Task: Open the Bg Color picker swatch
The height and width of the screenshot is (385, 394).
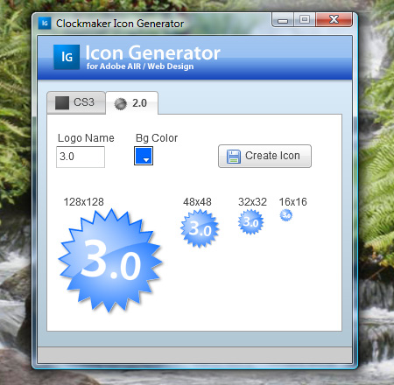Action: [x=144, y=156]
